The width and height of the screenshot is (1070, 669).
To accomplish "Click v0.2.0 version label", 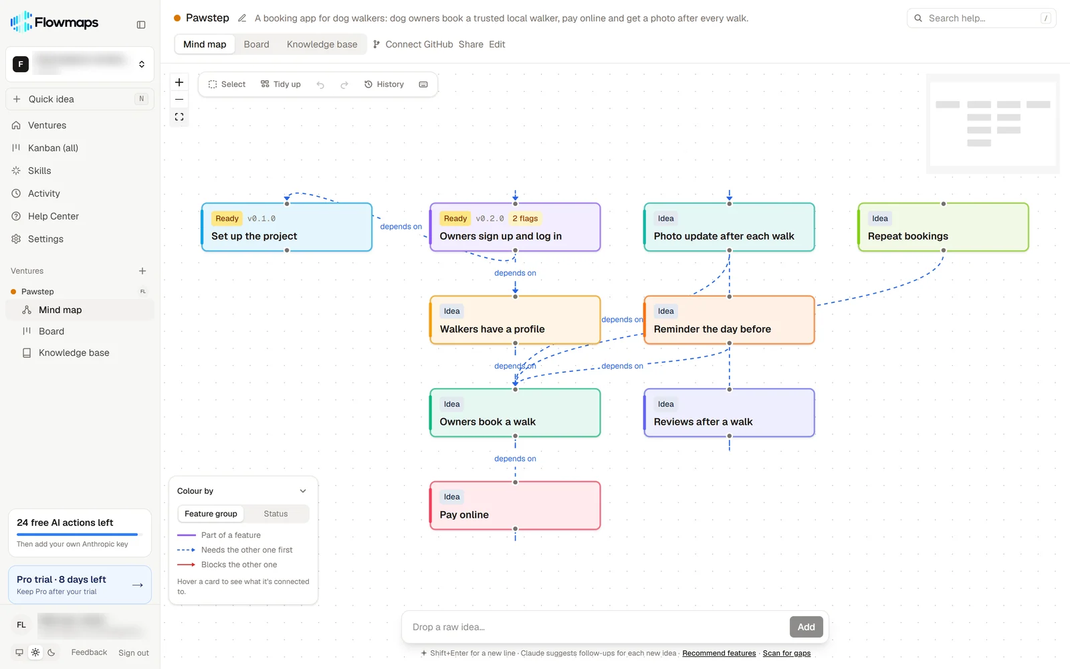I will (490, 219).
